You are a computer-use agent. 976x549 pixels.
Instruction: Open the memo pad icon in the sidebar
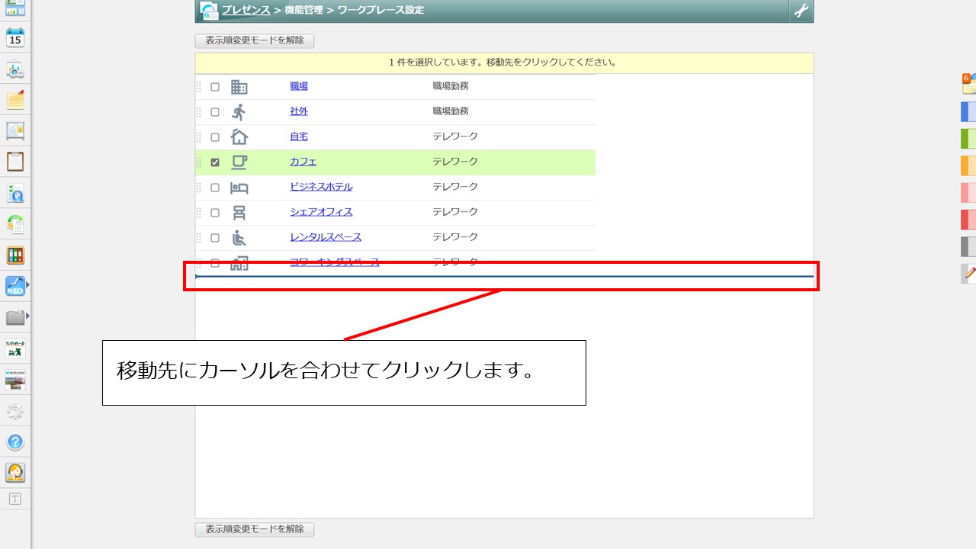point(14,97)
